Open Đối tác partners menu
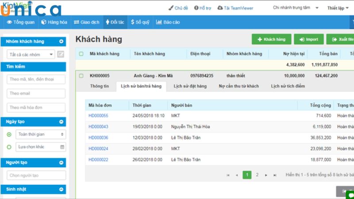354x199 pixels. click(115, 22)
